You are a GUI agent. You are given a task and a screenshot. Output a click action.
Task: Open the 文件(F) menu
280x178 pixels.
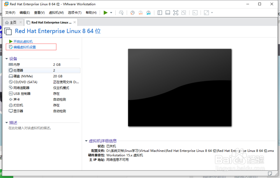[x=10, y=13]
